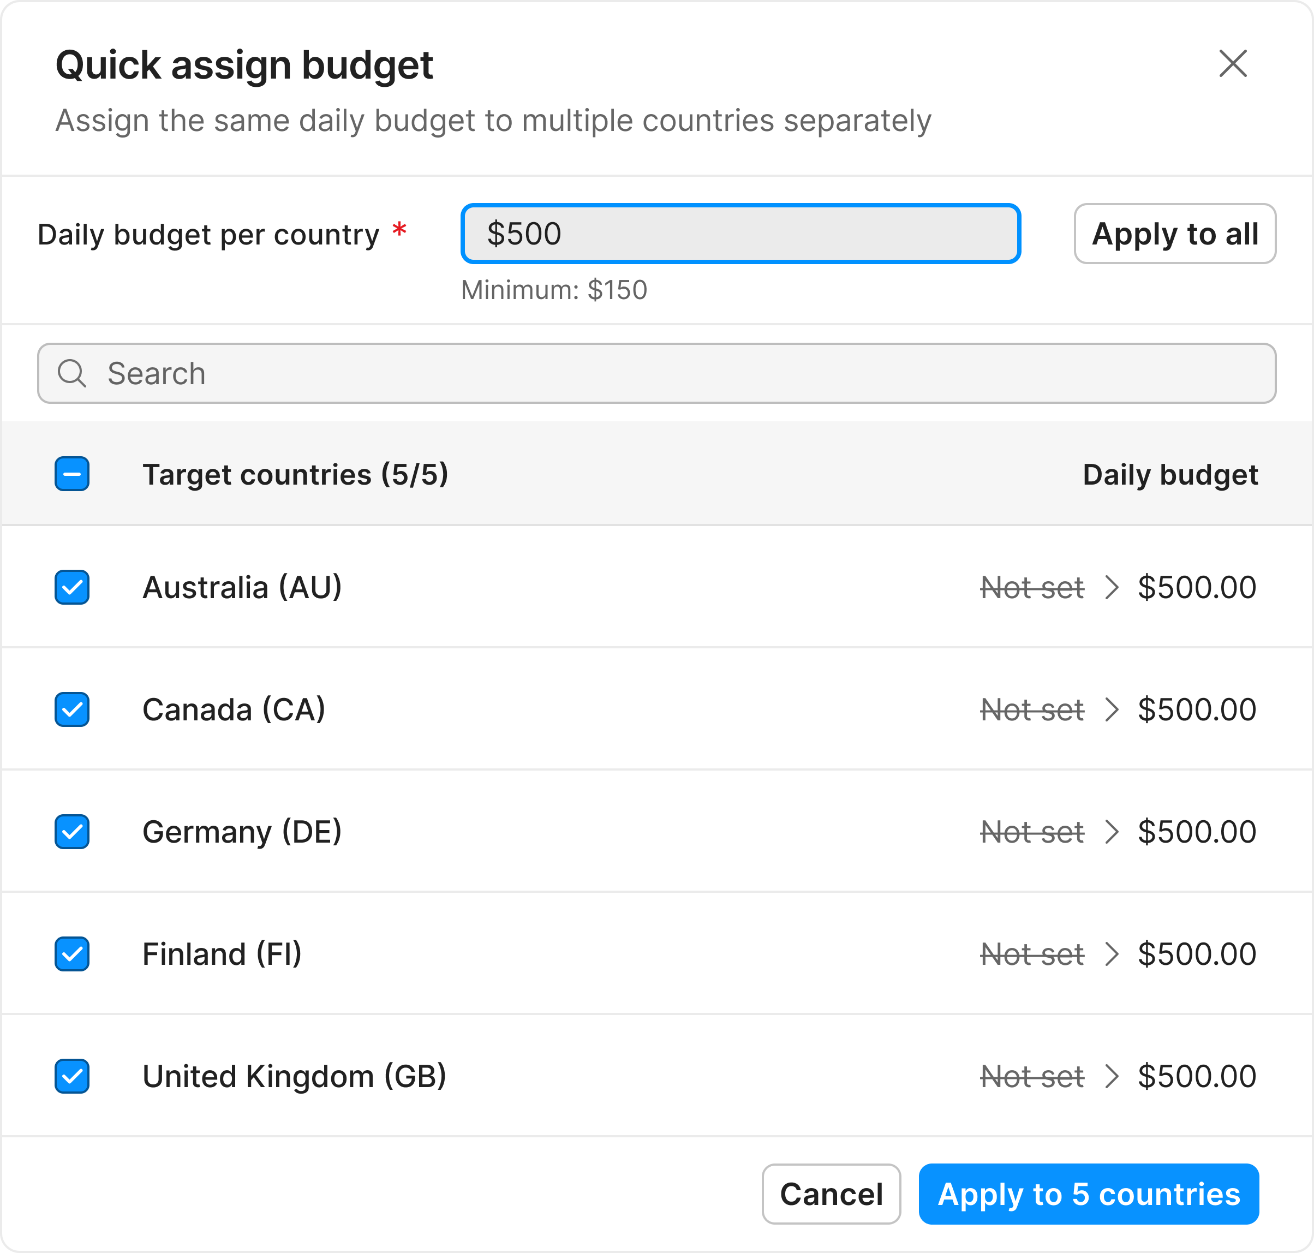This screenshot has height=1253, width=1314.
Task: Confirm with Apply to 5 countries
Action: (x=1088, y=1194)
